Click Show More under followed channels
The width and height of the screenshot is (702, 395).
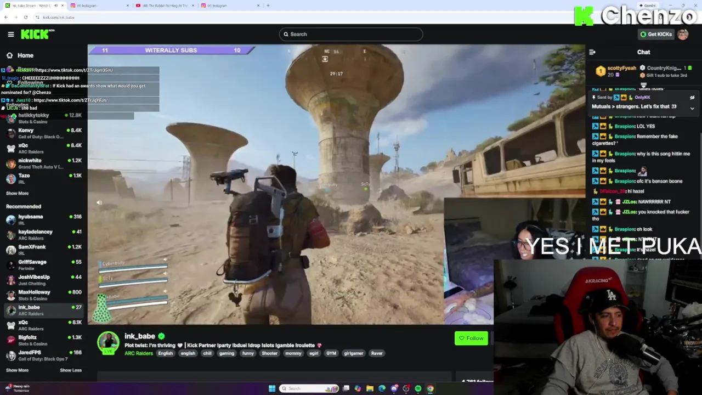click(x=17, y=193)
